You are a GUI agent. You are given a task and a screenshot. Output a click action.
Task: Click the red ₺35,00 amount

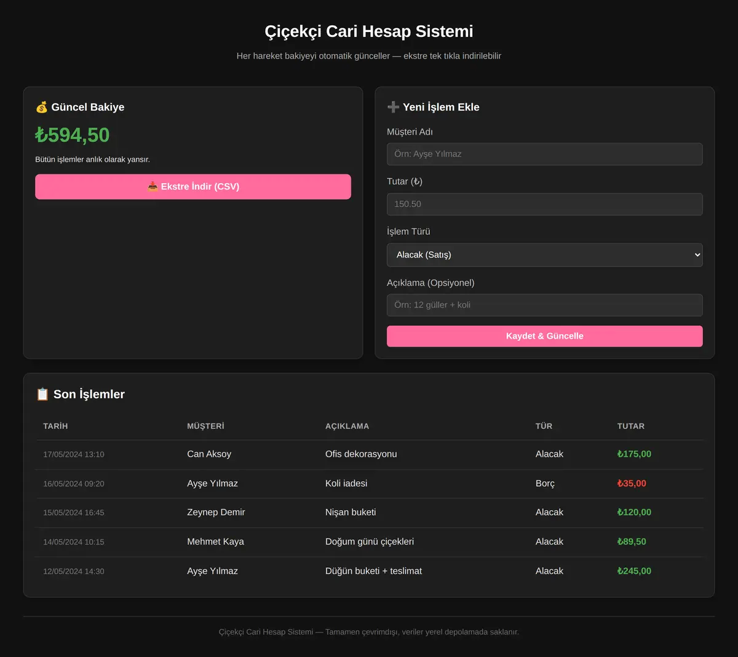pos(632,484)
